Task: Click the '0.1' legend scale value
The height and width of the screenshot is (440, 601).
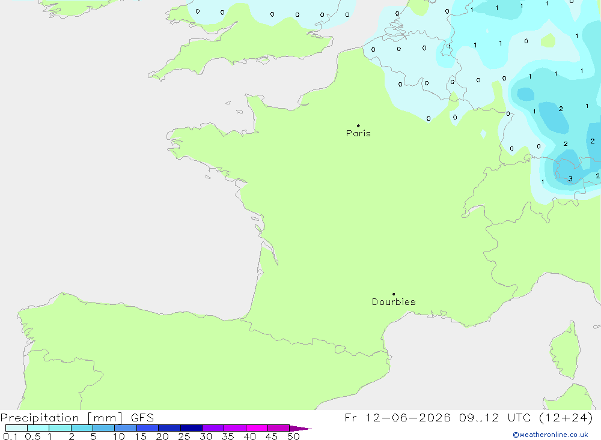Action: click(x=10, y=436)
